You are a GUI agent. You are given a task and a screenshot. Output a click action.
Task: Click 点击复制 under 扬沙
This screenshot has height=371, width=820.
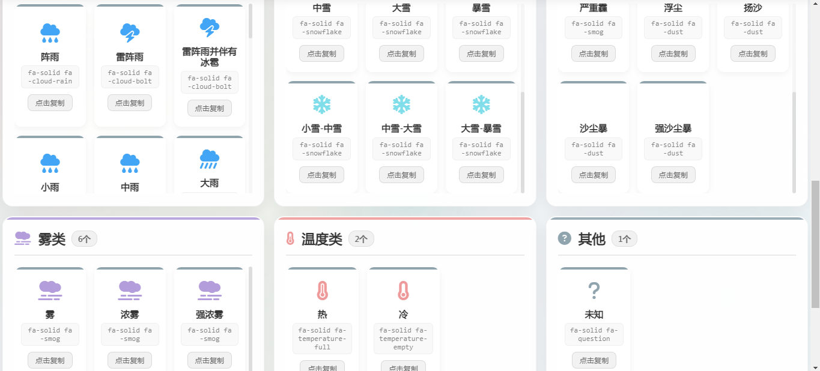pyautogui.click(x=753, y=53)
